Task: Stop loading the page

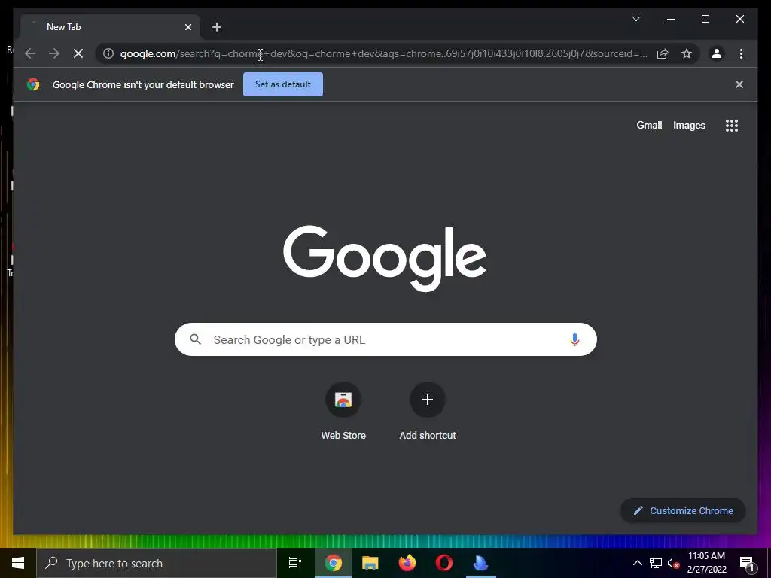Action: [78, 53]
